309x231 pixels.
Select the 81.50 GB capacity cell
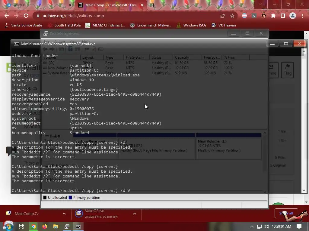coord(182,63)
